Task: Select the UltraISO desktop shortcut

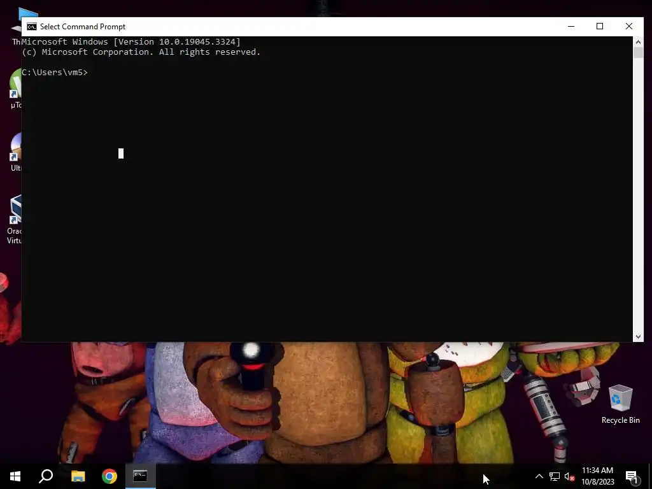Action: pos(15,152)
